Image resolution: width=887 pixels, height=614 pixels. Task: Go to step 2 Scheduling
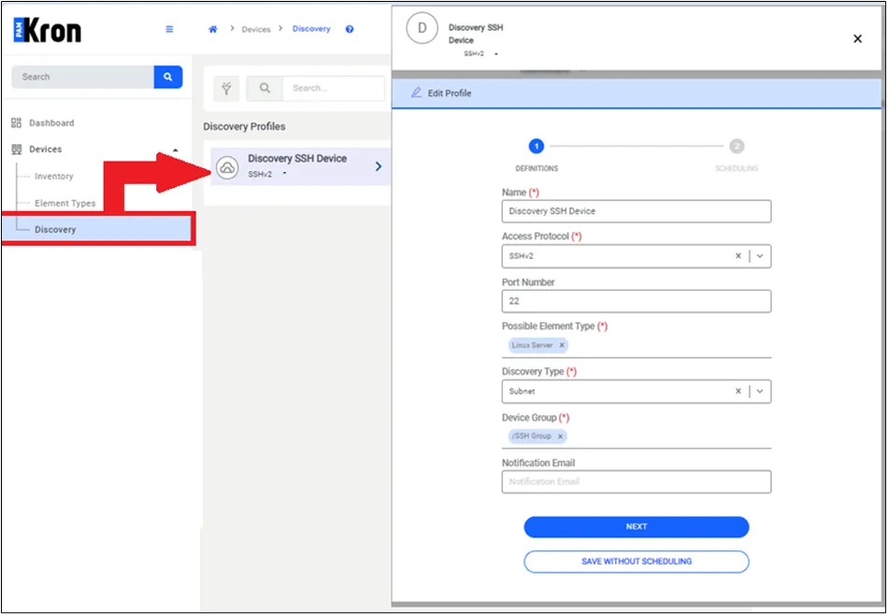point(736,147)
